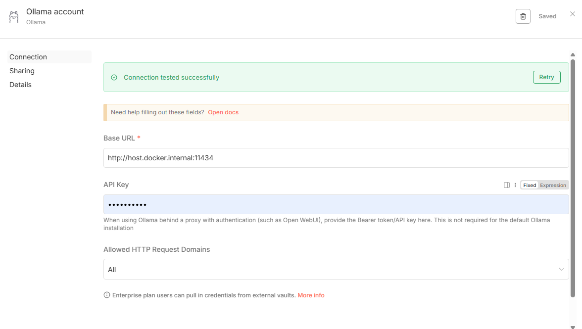This screenshot has width=582, height=329.
Task: Switch API Key to Expression mode
Action: pos(553,185)
